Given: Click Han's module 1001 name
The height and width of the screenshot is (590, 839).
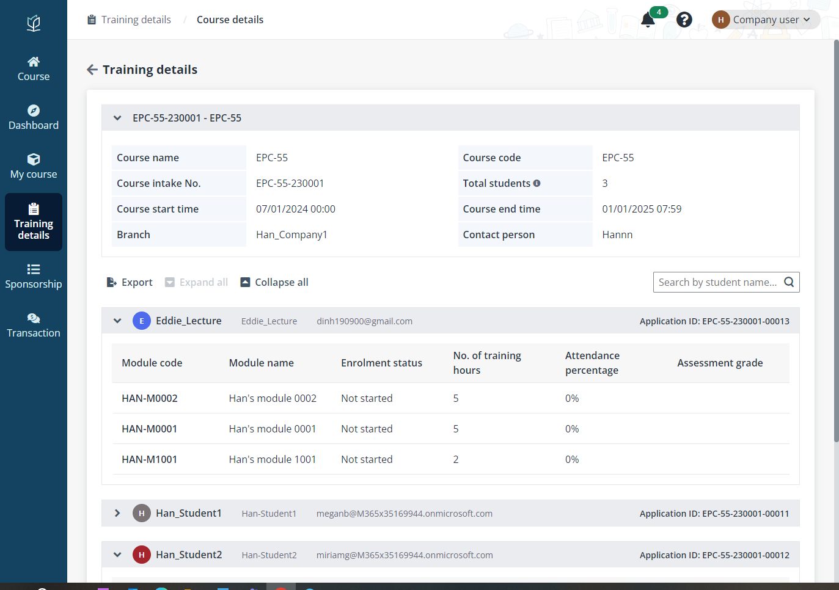Looking at the screenshot, I should pyautogui.click(x=273, y=459).
